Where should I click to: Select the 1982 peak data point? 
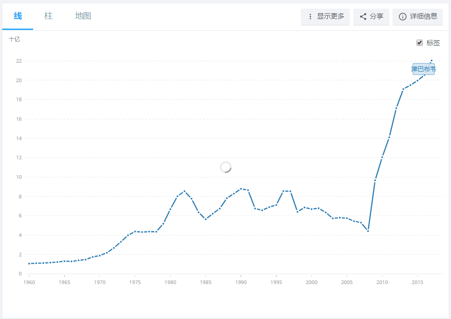coord(184,191)
